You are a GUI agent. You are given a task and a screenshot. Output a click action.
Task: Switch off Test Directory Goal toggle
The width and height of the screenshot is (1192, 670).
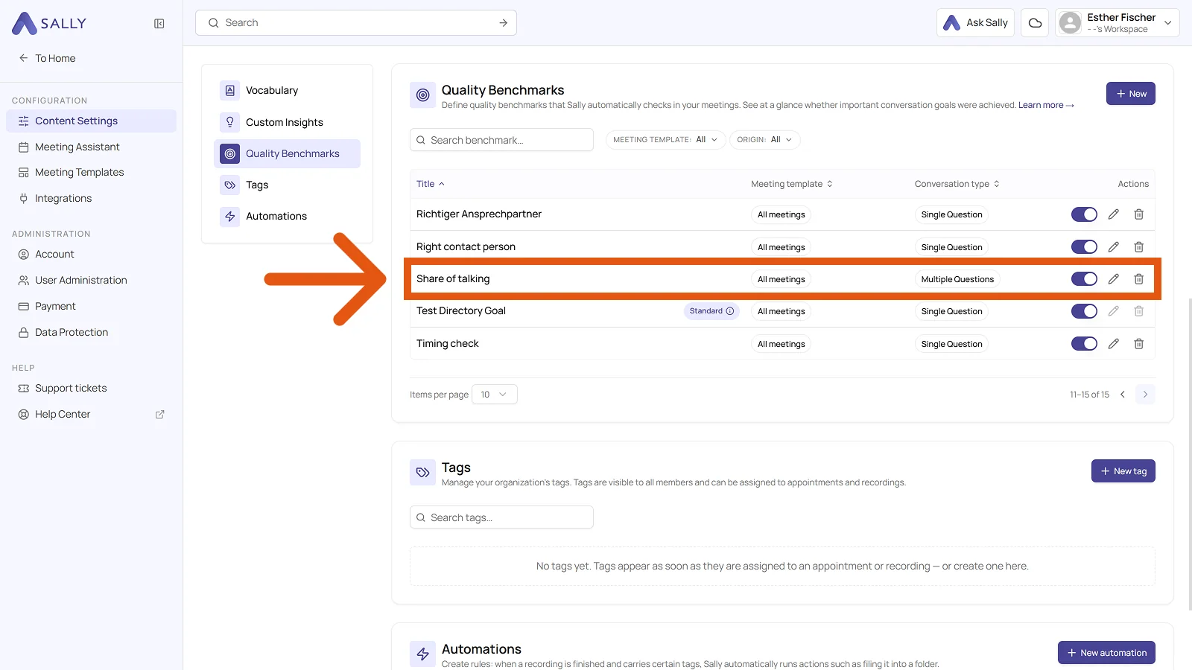click(1084, 311)
